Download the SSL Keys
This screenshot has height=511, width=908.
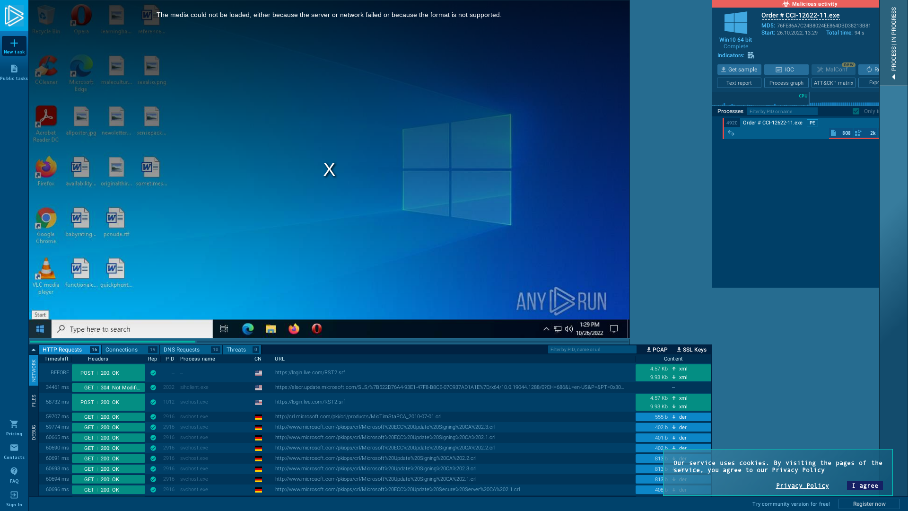691,350
